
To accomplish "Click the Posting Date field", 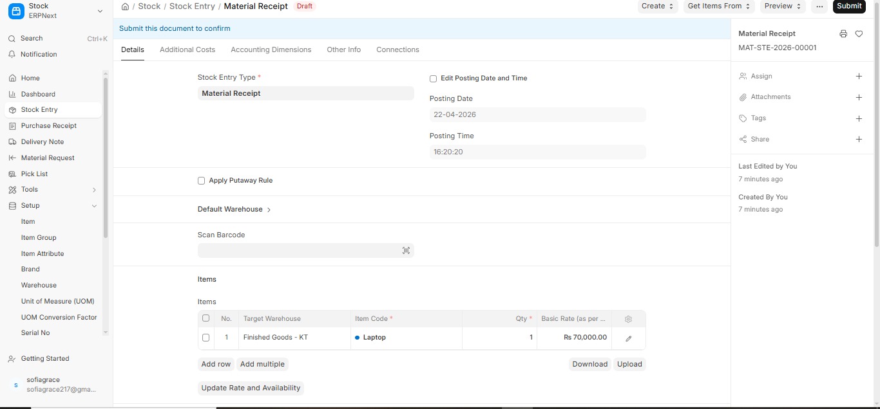I will [538, 115].
